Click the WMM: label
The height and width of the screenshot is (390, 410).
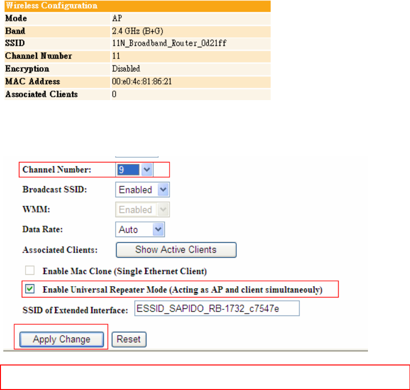[36, 209]
